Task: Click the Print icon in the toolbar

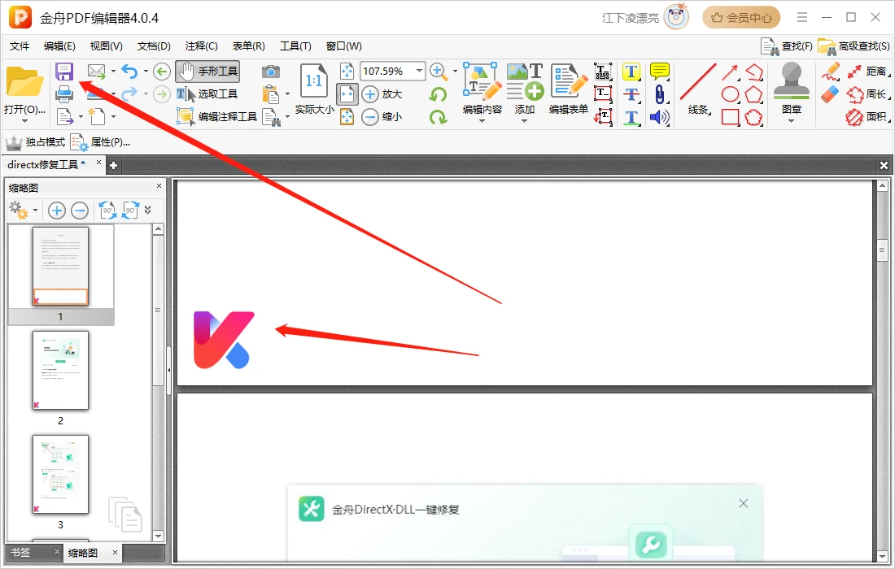Action: [x=64, y=94]
